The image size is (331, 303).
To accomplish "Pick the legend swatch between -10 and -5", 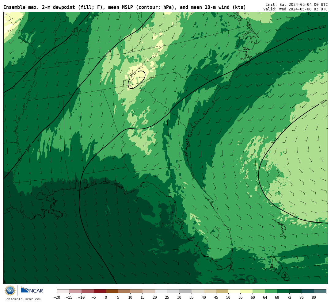I will click(88, 291).
